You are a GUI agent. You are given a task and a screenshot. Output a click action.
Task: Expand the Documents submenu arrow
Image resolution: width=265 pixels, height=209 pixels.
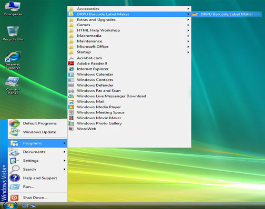tap(65, 152)
